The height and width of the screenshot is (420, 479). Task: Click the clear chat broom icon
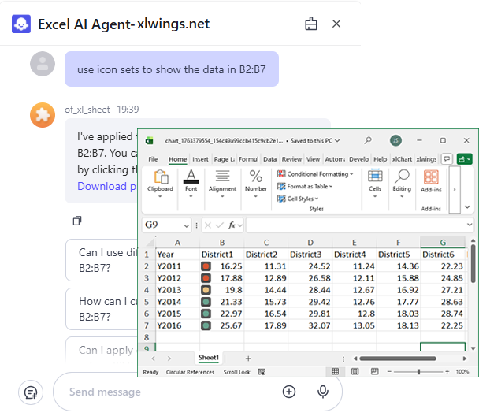pos(311,24)
